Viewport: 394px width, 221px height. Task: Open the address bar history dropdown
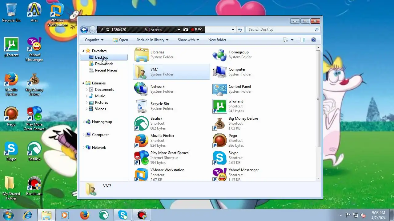click(x=233, y=29)
